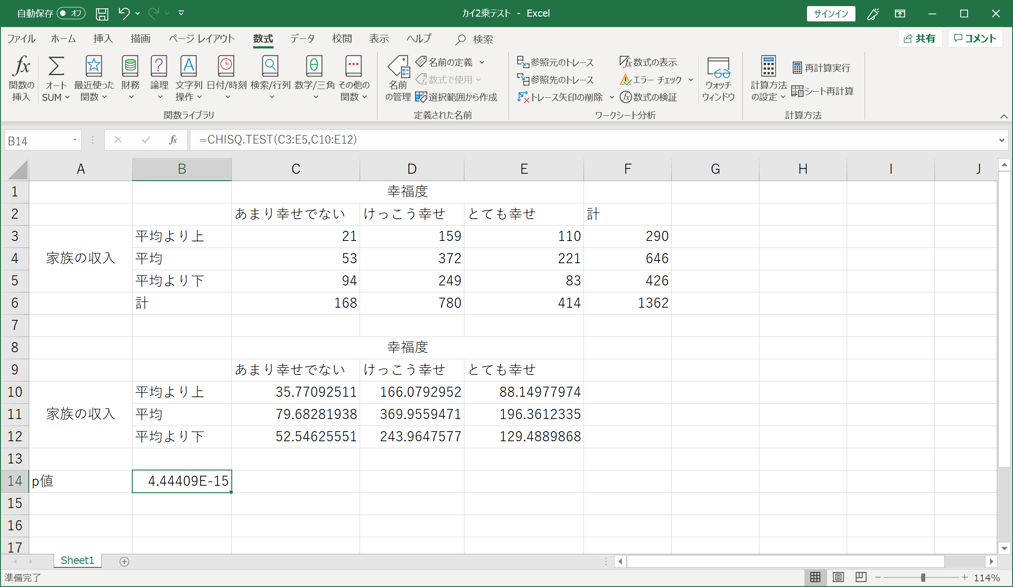Open the ribbon display options icon

(x=900, y=14)
